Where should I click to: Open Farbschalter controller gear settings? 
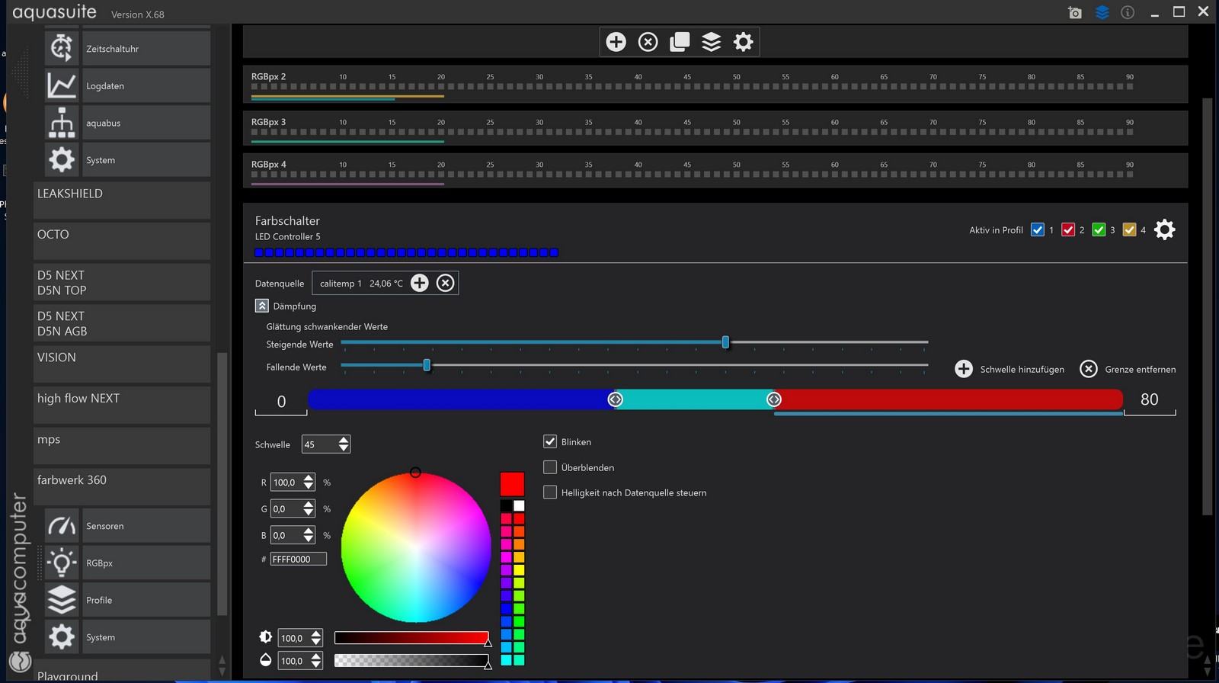click(1164, 229)
